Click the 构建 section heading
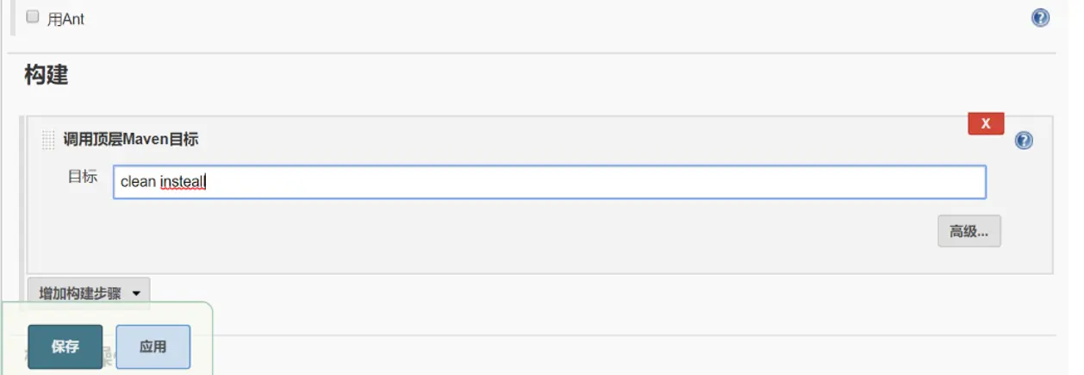1084x375 pixels. click(46, 75)
